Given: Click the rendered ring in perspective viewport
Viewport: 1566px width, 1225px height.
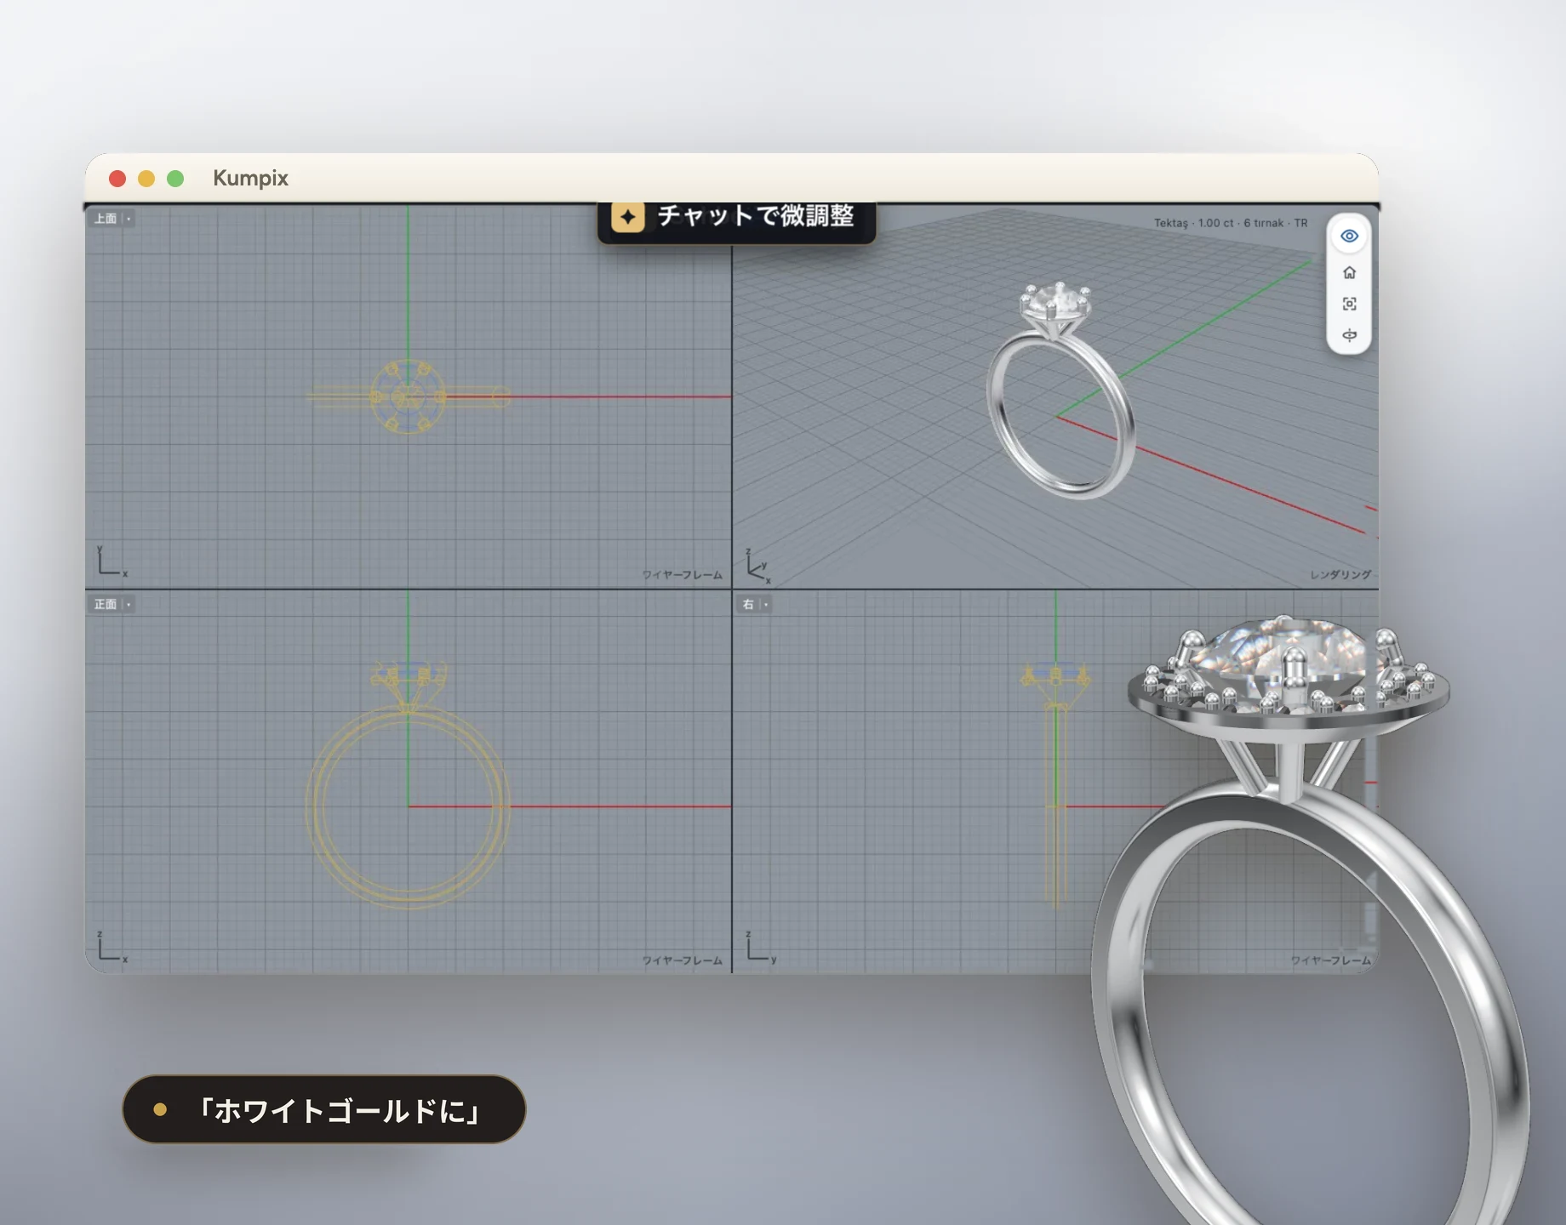Looking at the screenshot, I should click(x=1060, y=391).
